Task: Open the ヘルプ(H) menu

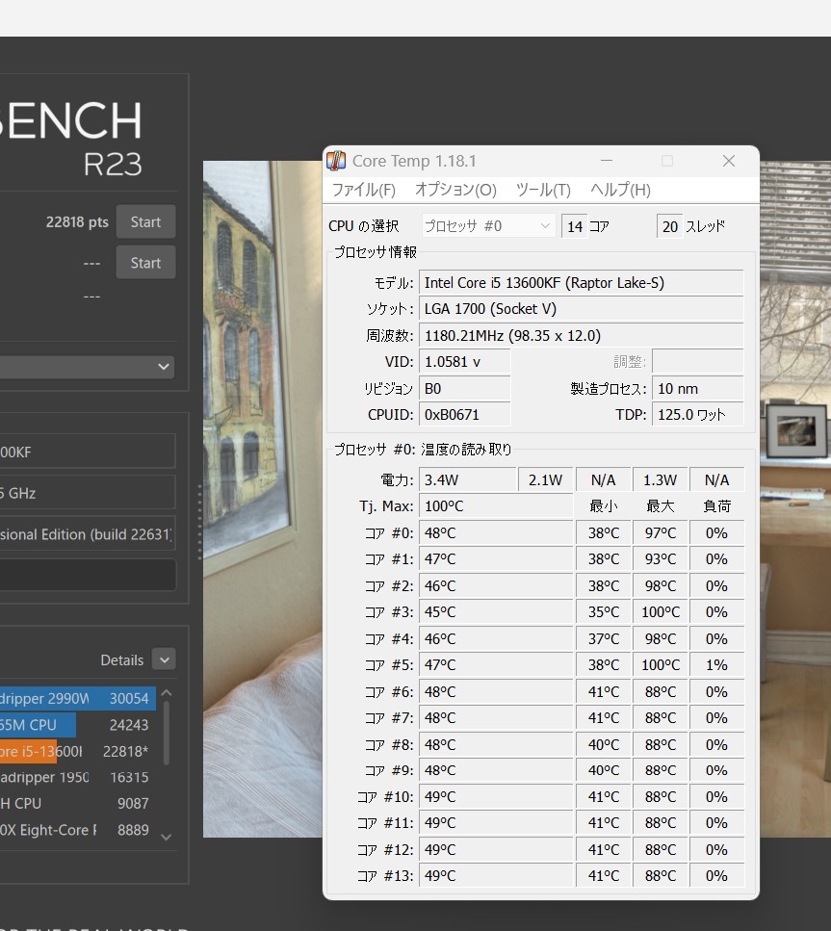Action: (620, 190)
